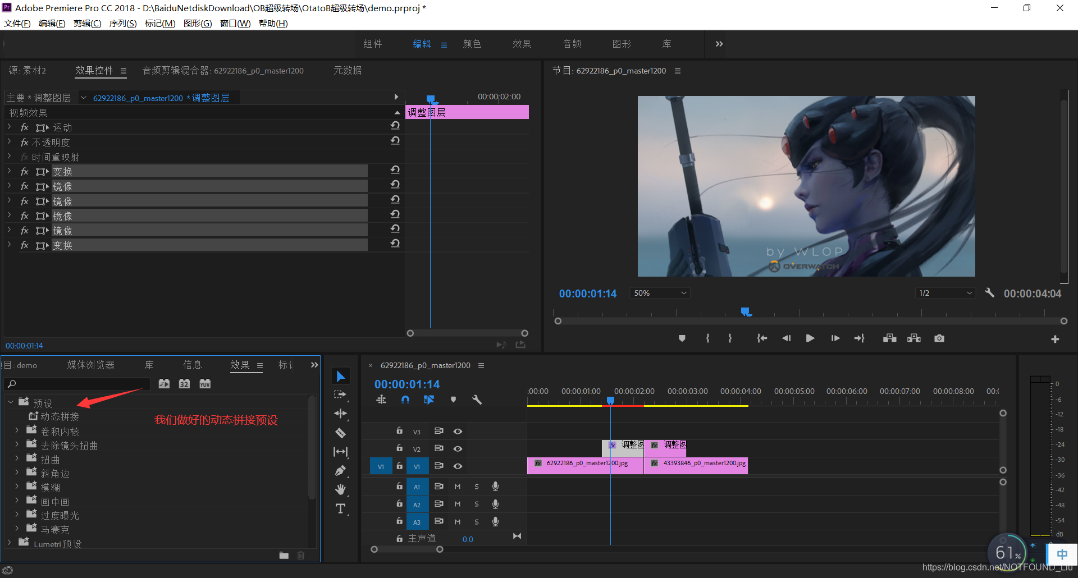The width and height of the screenshot is (1078, 578).
Task: Go to In point
Action: tap(762, 338)
